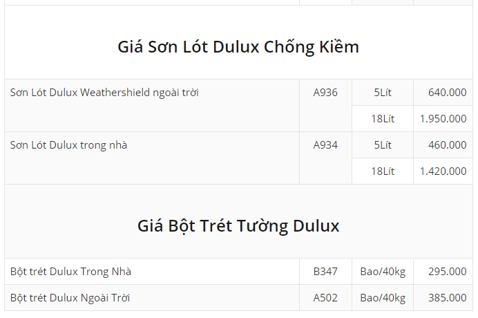Click the price 640.000

point(447,92)
